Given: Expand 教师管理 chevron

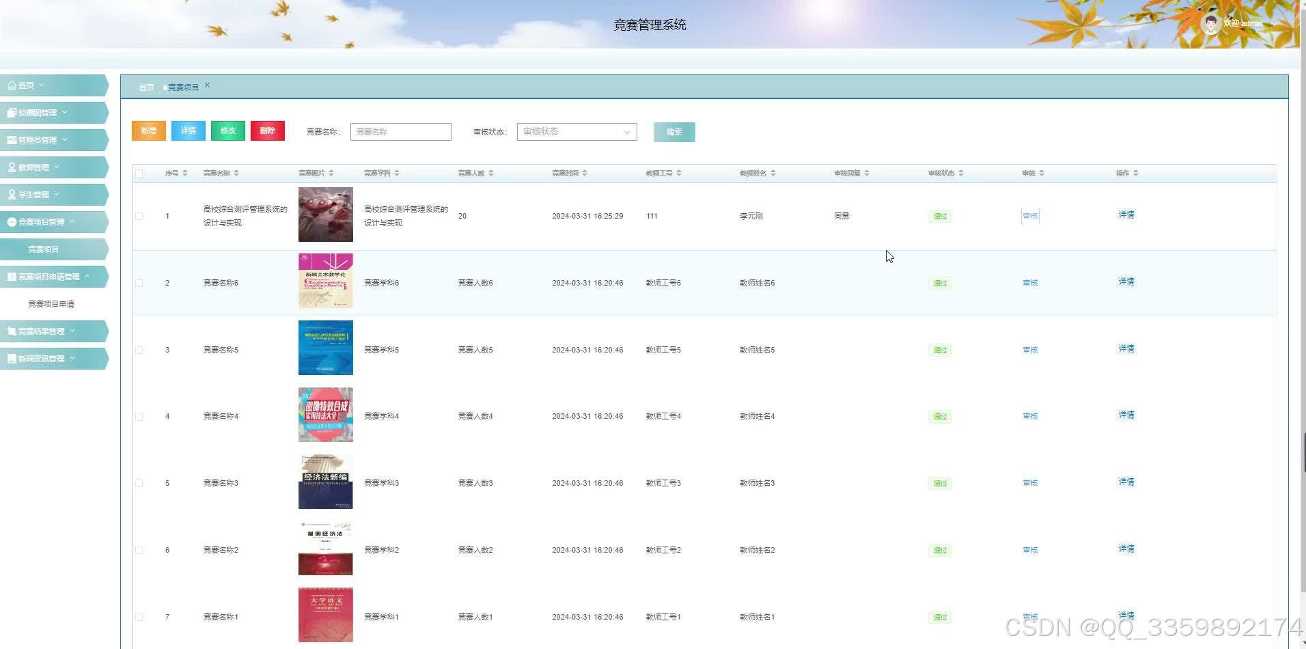Looking at the screenshot, I should tap(57, 167).
